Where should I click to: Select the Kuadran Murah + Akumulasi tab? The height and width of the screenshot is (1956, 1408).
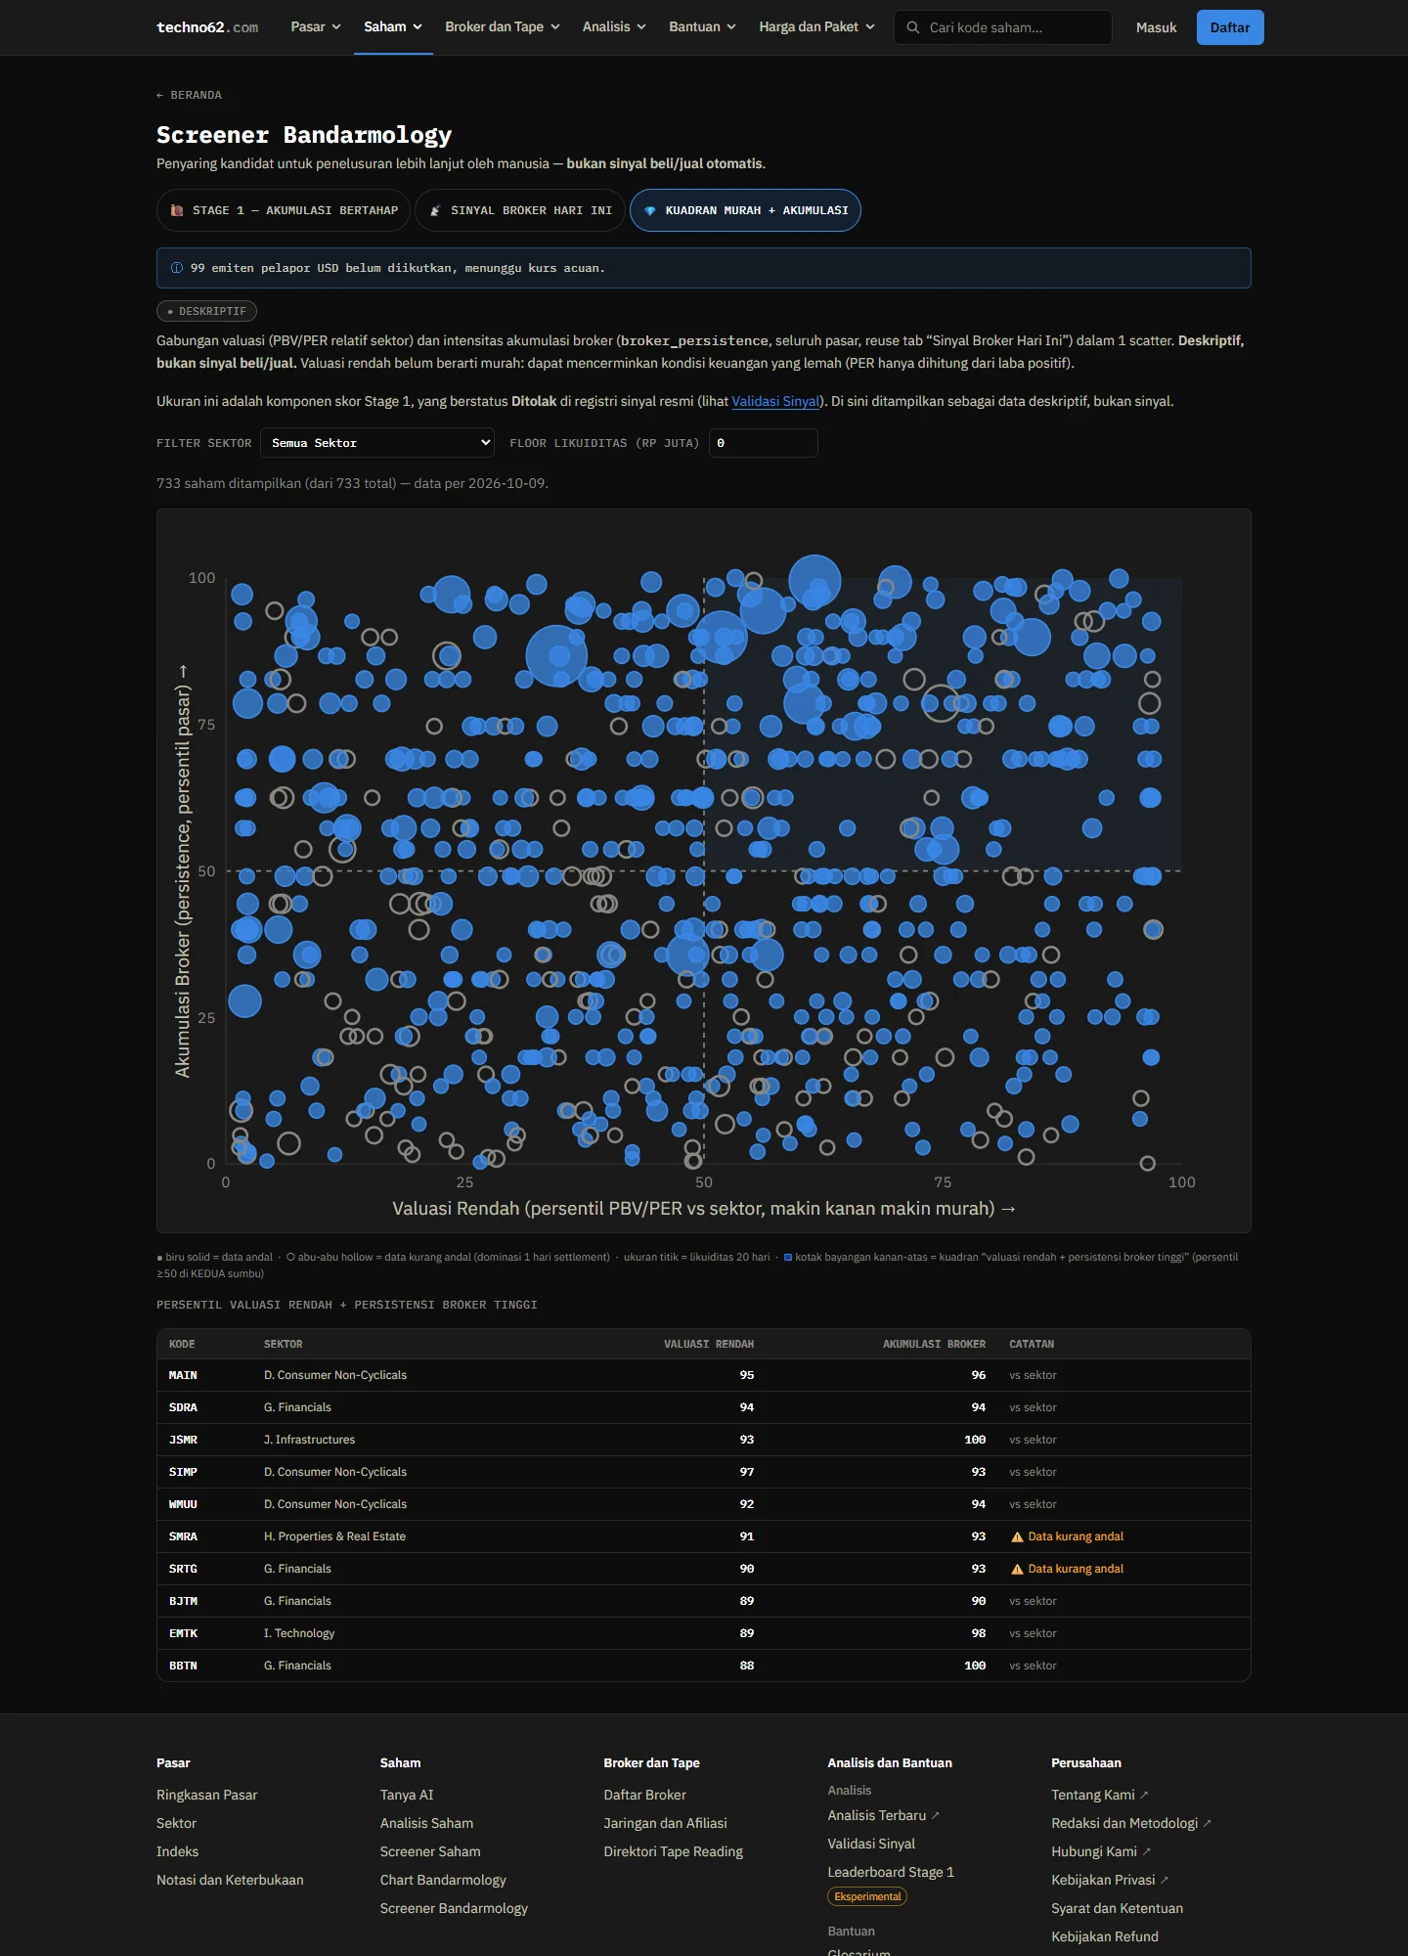pyautogui.click(x=745, y=210)
